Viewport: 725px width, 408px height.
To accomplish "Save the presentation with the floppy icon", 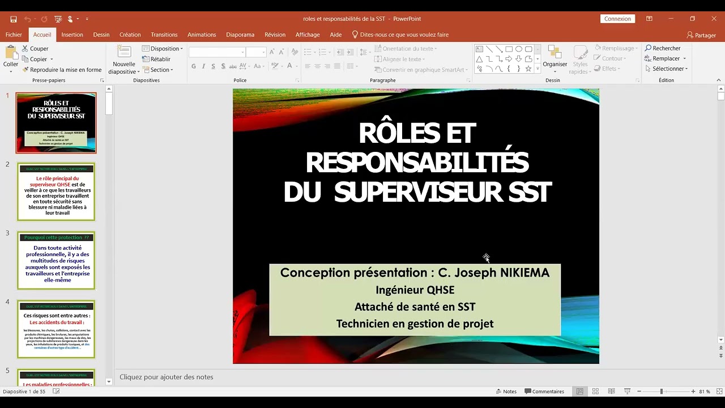I will pyautogui.click(x=13, y=19).
